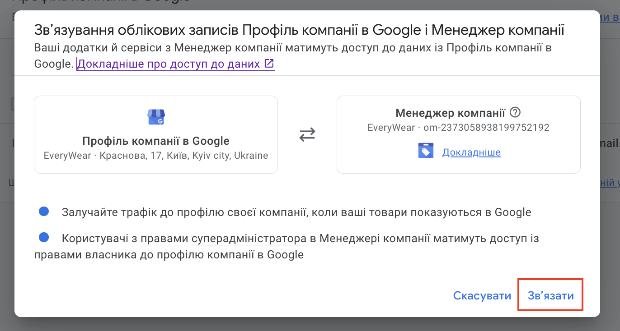620x331 pixels.
Task: Open the Докладніше про доступ до даних link
Action: click(x=176, y=64)
